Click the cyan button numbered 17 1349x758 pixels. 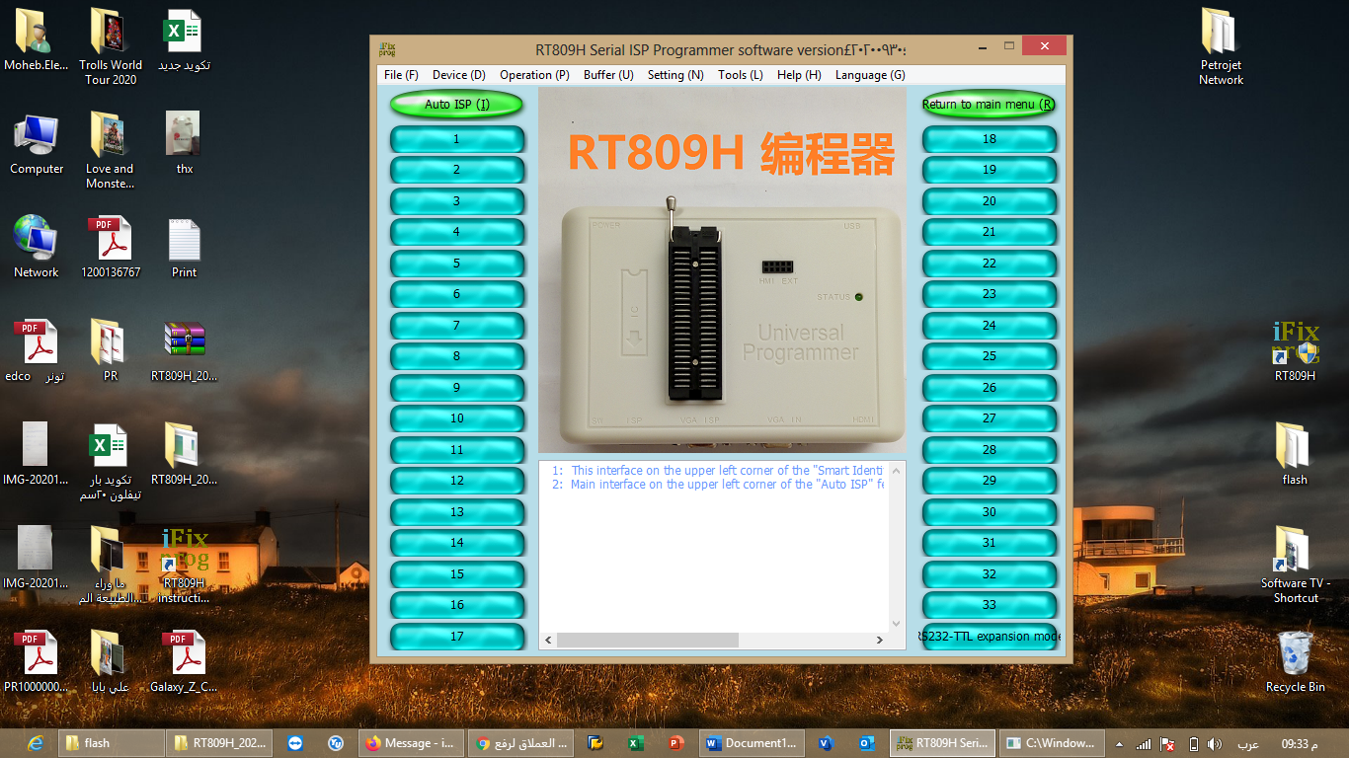point(456,637)
